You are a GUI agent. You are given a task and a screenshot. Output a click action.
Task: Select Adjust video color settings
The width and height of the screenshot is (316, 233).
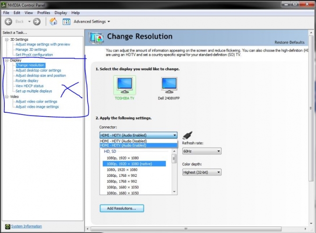(x=36, y=102)
